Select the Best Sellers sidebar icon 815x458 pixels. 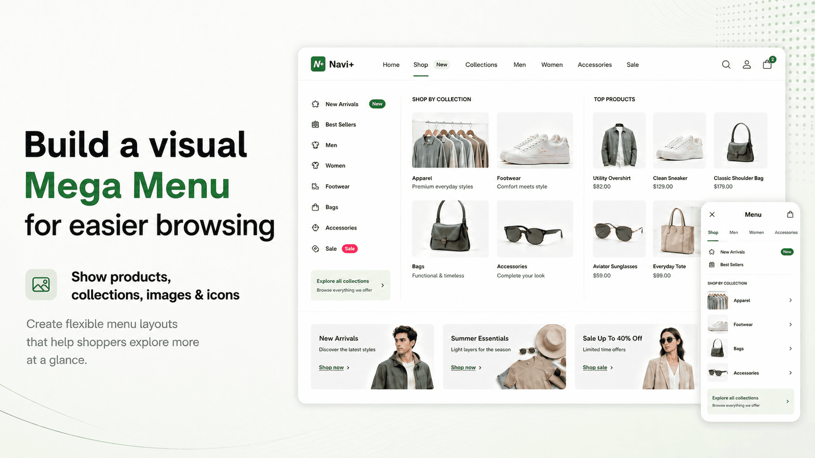315,125
